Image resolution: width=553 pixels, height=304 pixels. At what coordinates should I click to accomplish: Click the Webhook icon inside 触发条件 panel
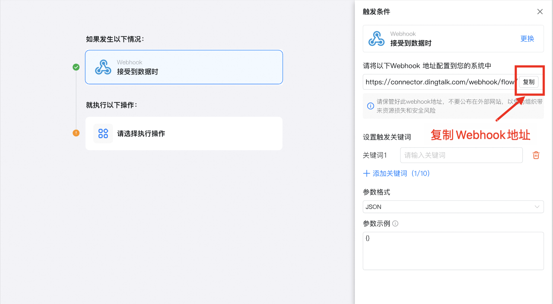tap(377, 39)
